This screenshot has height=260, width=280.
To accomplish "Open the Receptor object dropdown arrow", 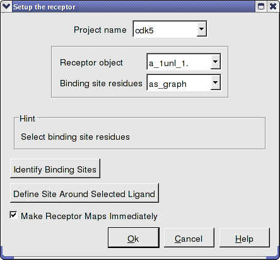I will coord(215,62).
